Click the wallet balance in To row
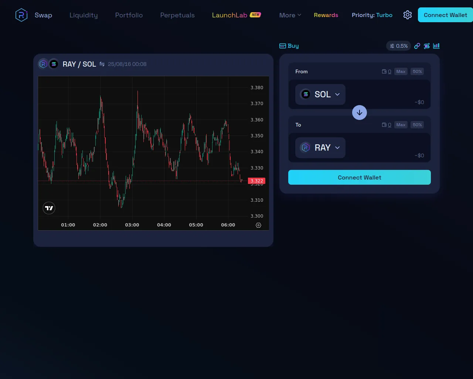473x379 pixels. (387, 125)
